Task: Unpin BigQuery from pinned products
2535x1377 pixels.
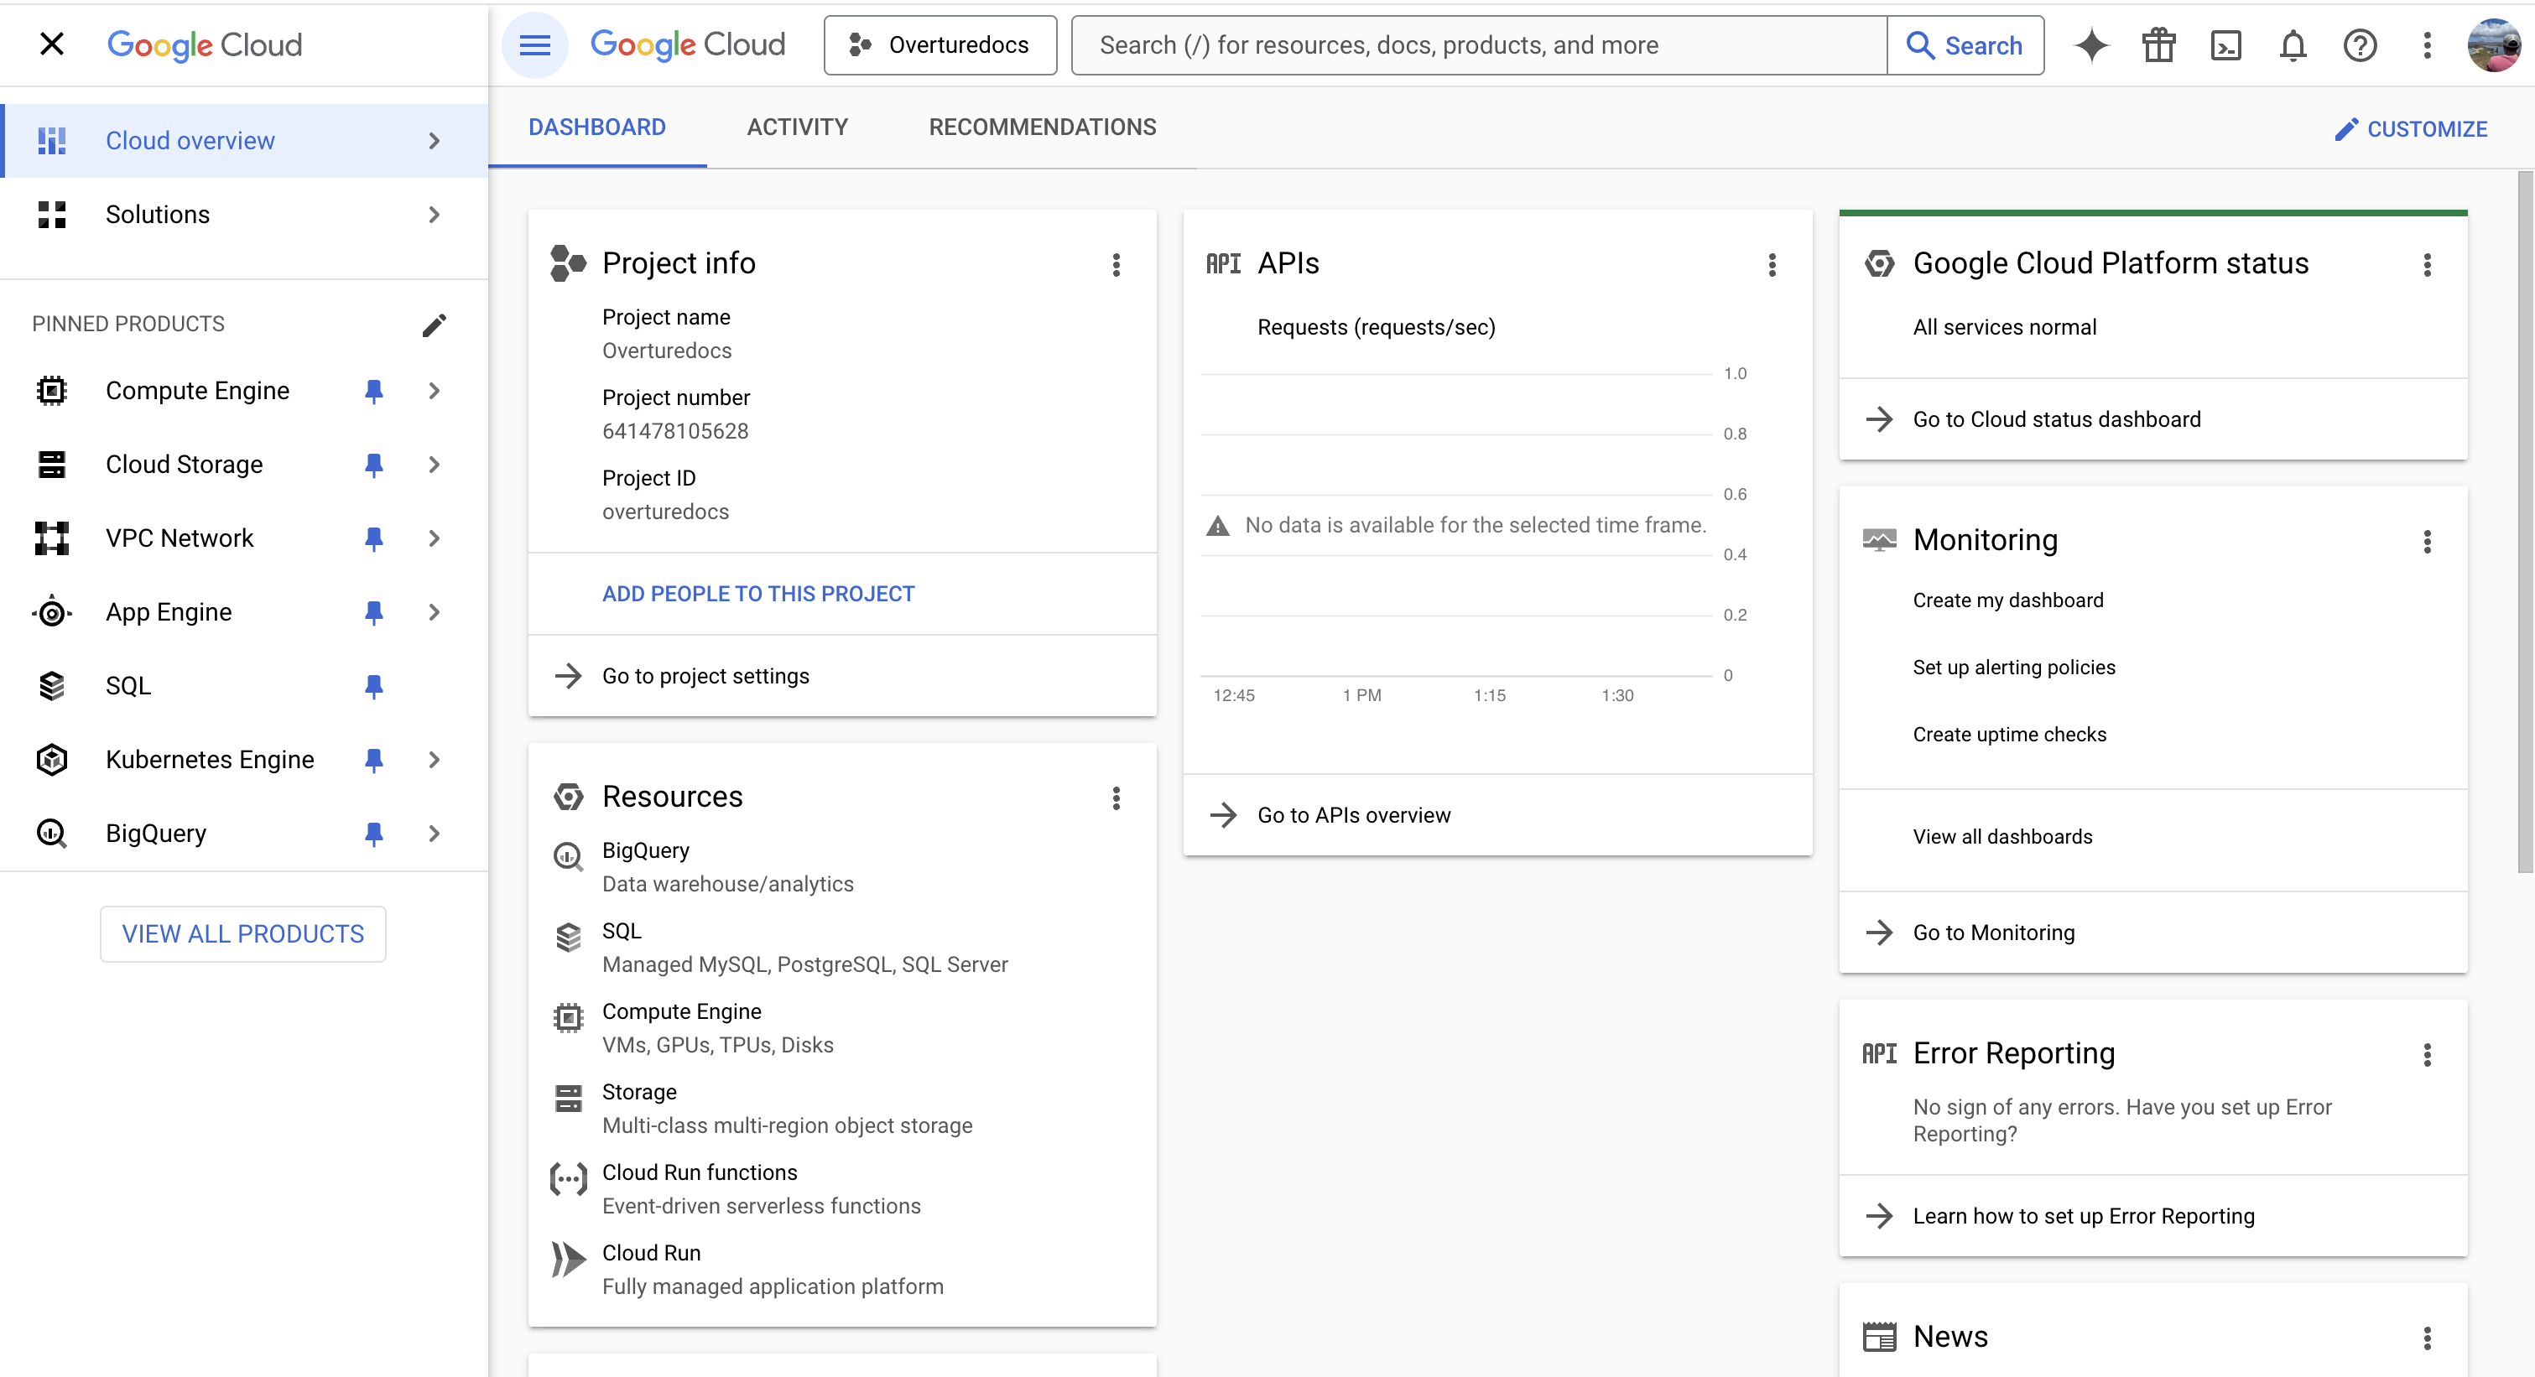Action: [x=373, y=833]
